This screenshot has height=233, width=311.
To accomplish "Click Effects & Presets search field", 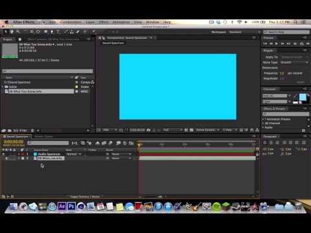I will (286, 114).
